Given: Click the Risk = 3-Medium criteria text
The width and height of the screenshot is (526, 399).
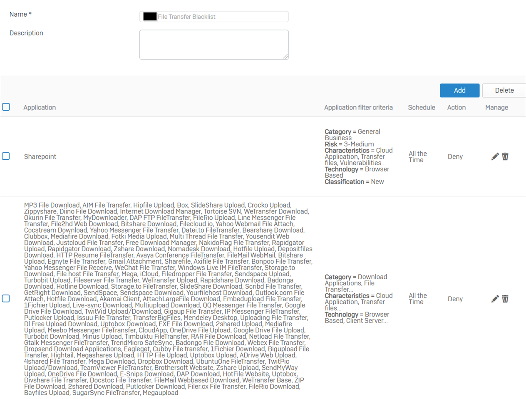Looking at the screenshot, I should pyautogui.click(x=349, y=144).
